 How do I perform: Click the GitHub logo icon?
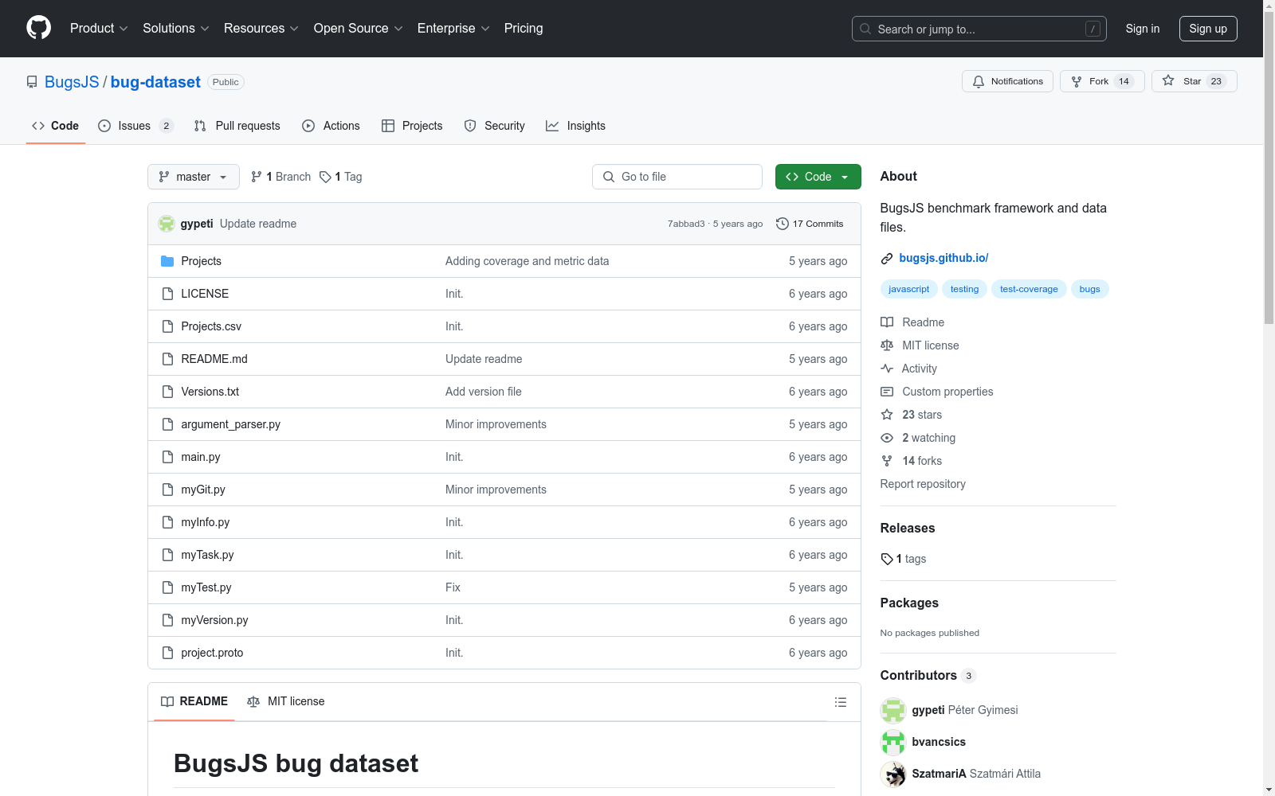point(38,28)
